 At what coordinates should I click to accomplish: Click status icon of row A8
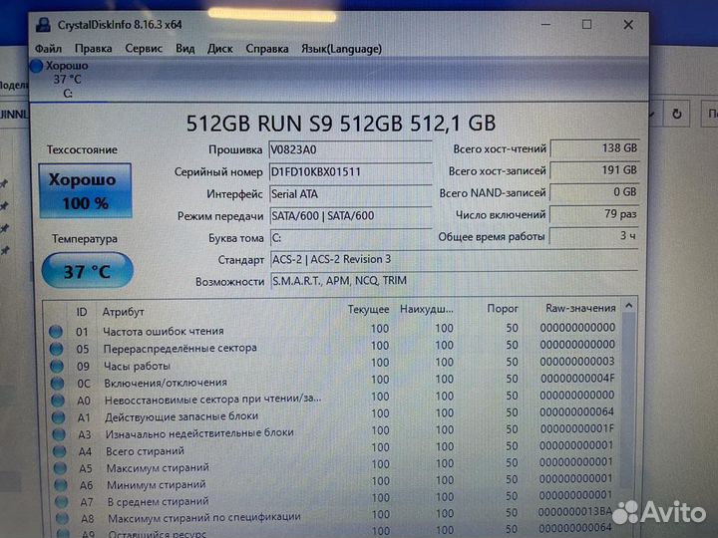(x=62, y=519)
